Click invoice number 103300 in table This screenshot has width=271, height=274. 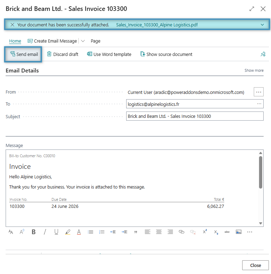point(17,206)
